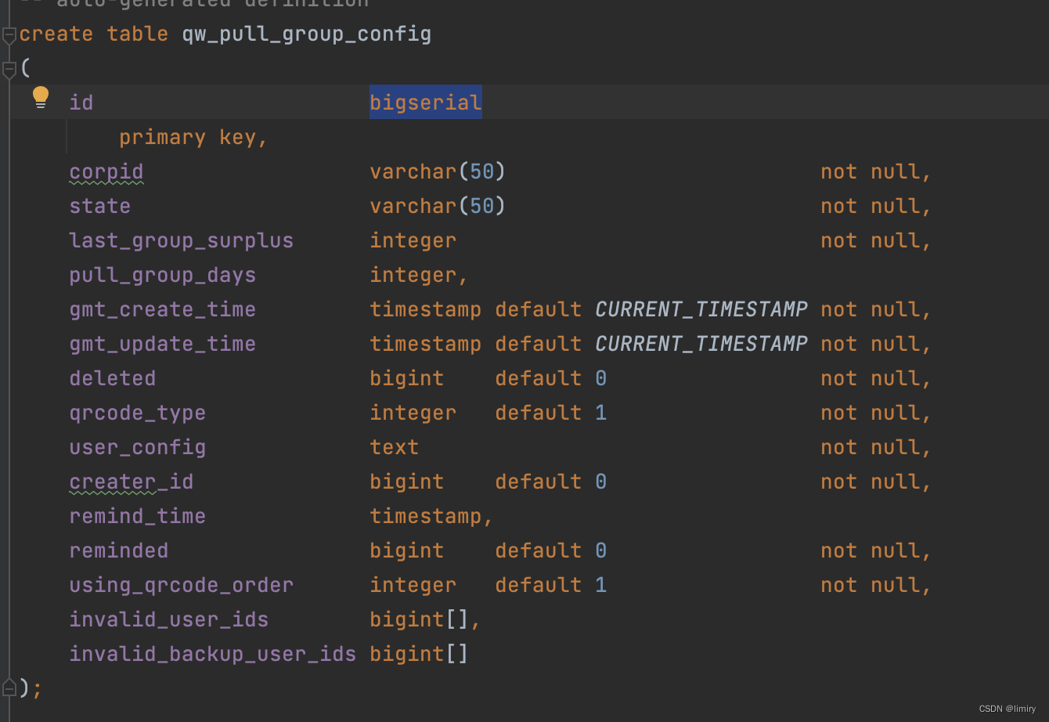
Task: Click not null on the corpid row
Action: click(x=871, y=171)
